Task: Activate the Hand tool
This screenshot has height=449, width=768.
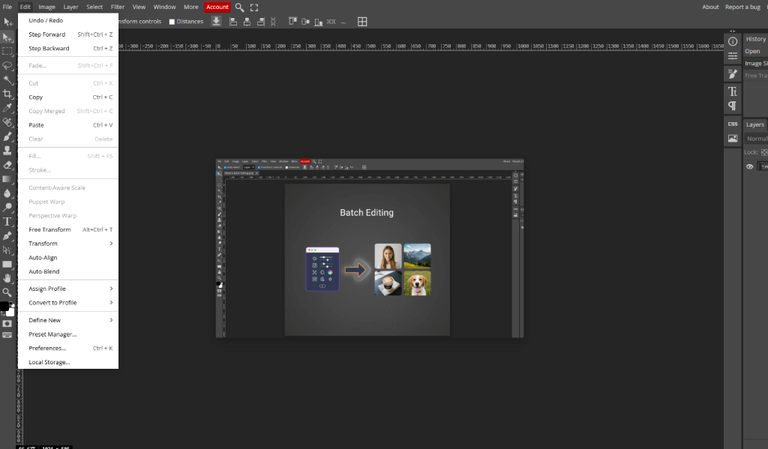Action: coord(7,278)
